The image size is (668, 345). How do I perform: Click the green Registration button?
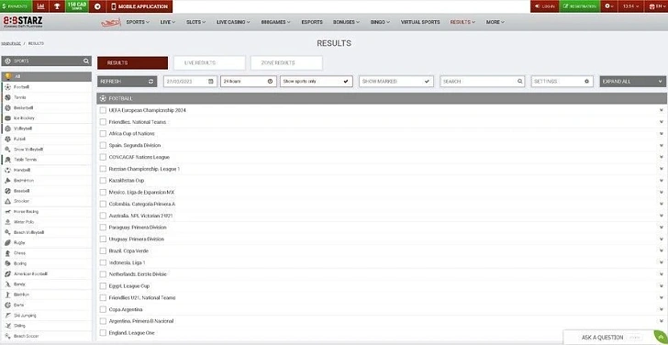[x=580, y=6]
